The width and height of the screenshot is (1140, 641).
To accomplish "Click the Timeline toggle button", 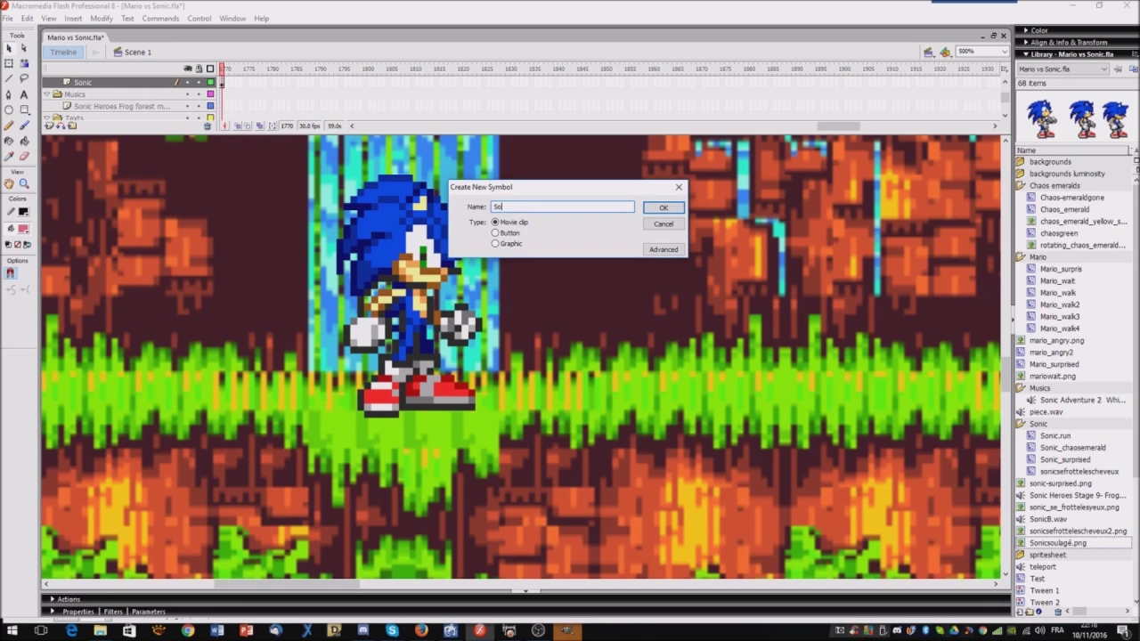I will point(63,52).
